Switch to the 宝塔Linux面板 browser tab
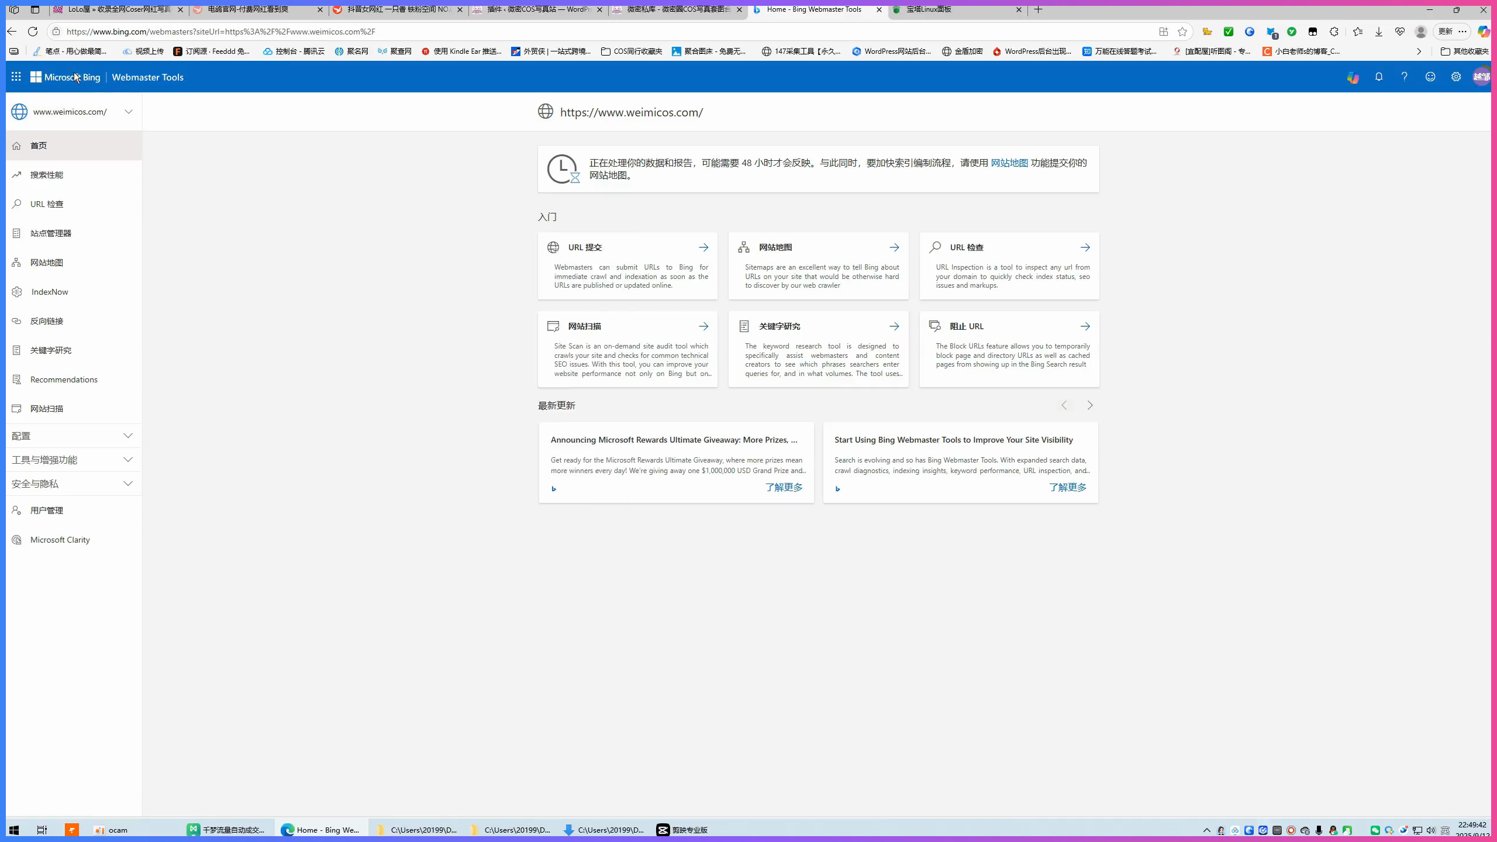 point(958,9)
